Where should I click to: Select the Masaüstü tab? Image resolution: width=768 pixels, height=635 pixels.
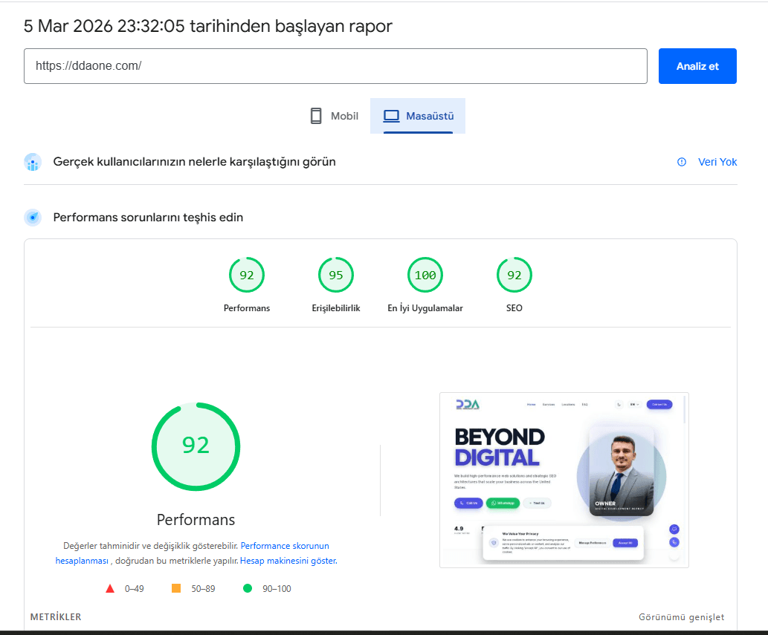tap(418, 116)
